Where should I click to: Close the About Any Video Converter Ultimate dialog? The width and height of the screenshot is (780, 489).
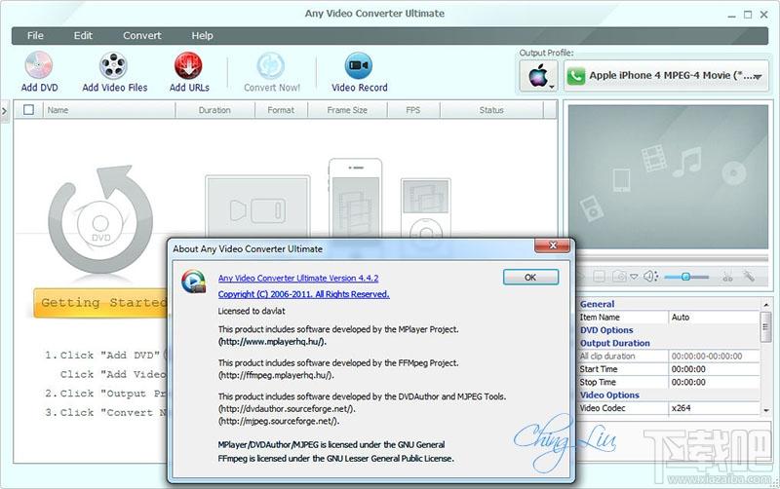coord(552,245)
